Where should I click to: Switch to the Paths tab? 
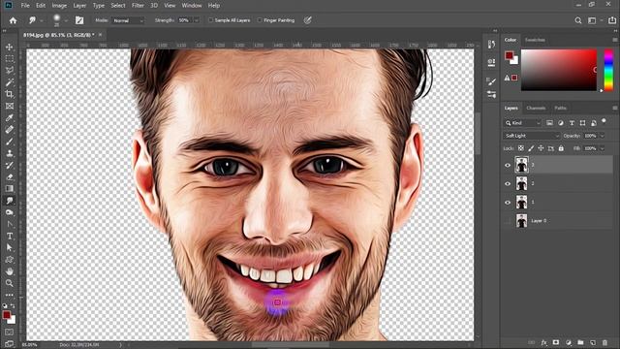coord(560,108)
